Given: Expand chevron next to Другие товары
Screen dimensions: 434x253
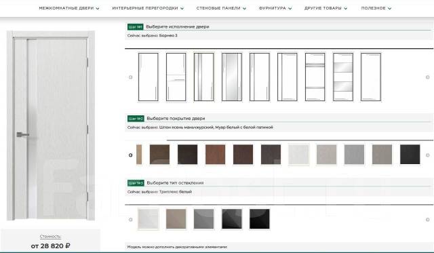Looking at the screenshot, I should pyautogui.click(x=345, y=9).
